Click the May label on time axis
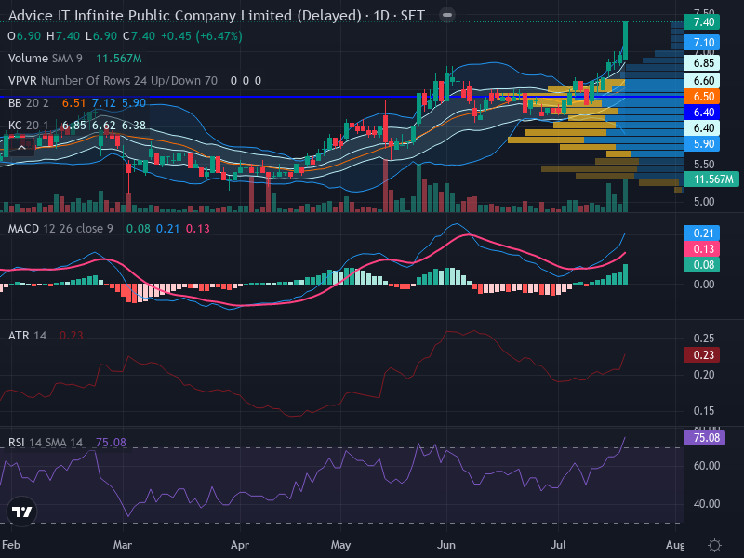This screenshot has height=558, width=744. [340, 545]
